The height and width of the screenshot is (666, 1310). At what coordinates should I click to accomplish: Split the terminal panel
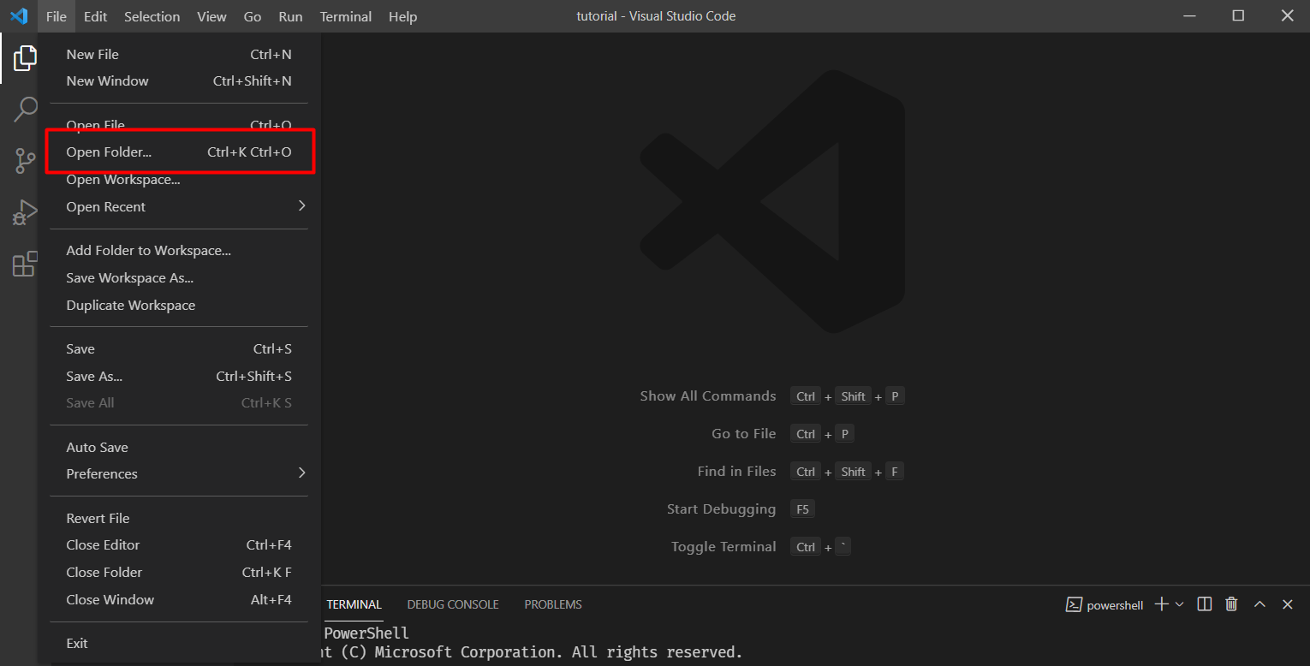coord(1205,604)
